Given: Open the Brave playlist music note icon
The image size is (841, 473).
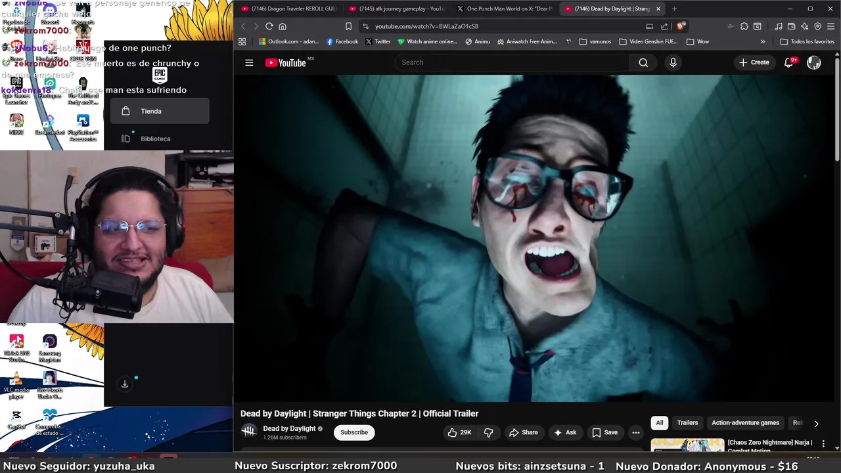Looking at the screenshot, I should [x=779, y=26].
